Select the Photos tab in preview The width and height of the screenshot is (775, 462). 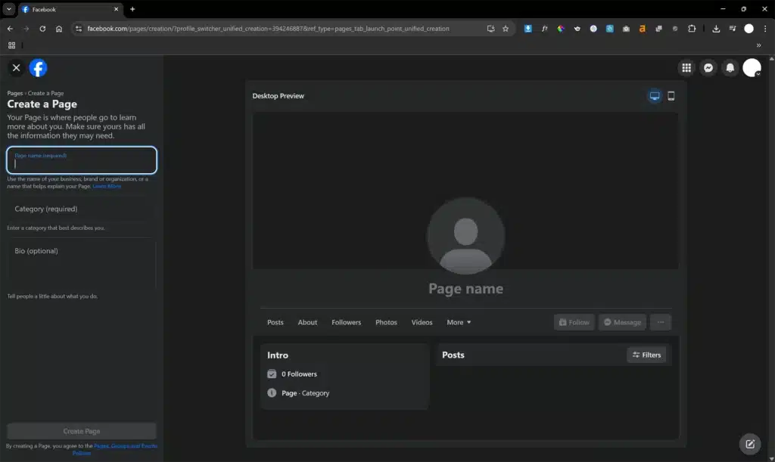(386, 322)
